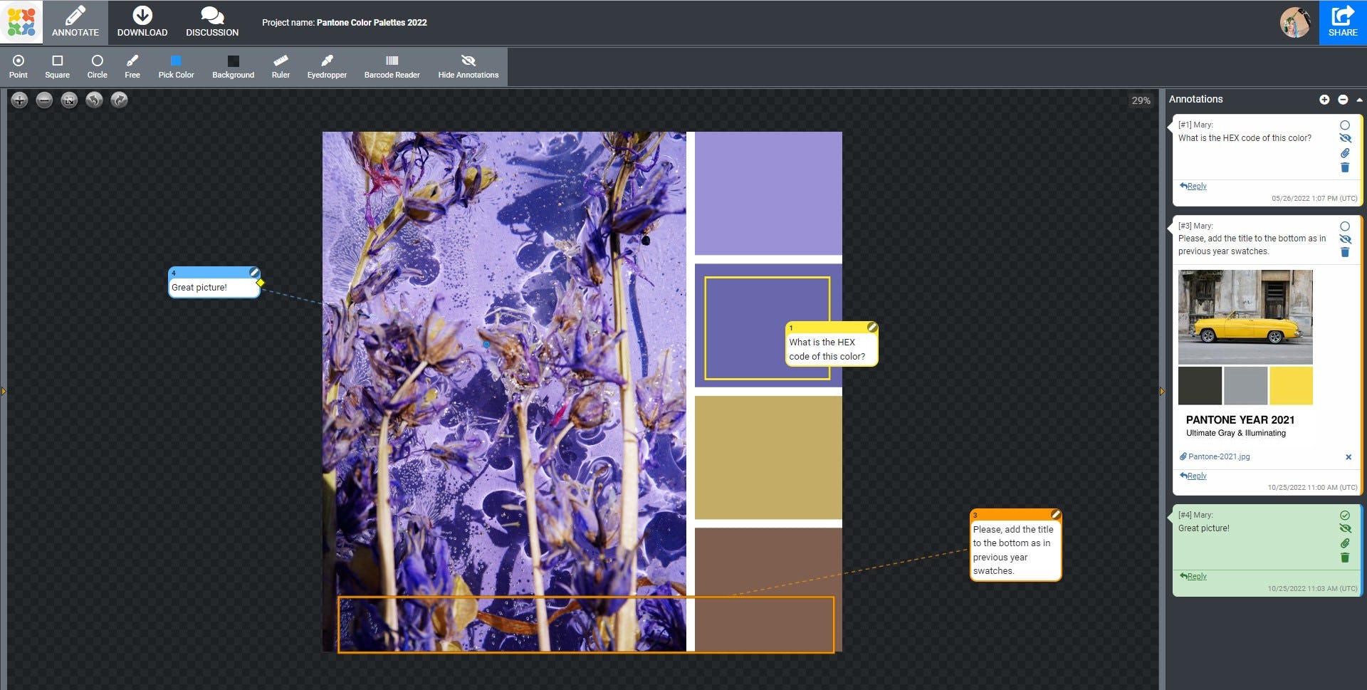Launch the Barcode Reader tool
This screenshot has height=690, width=1367.
coord(392,66)
